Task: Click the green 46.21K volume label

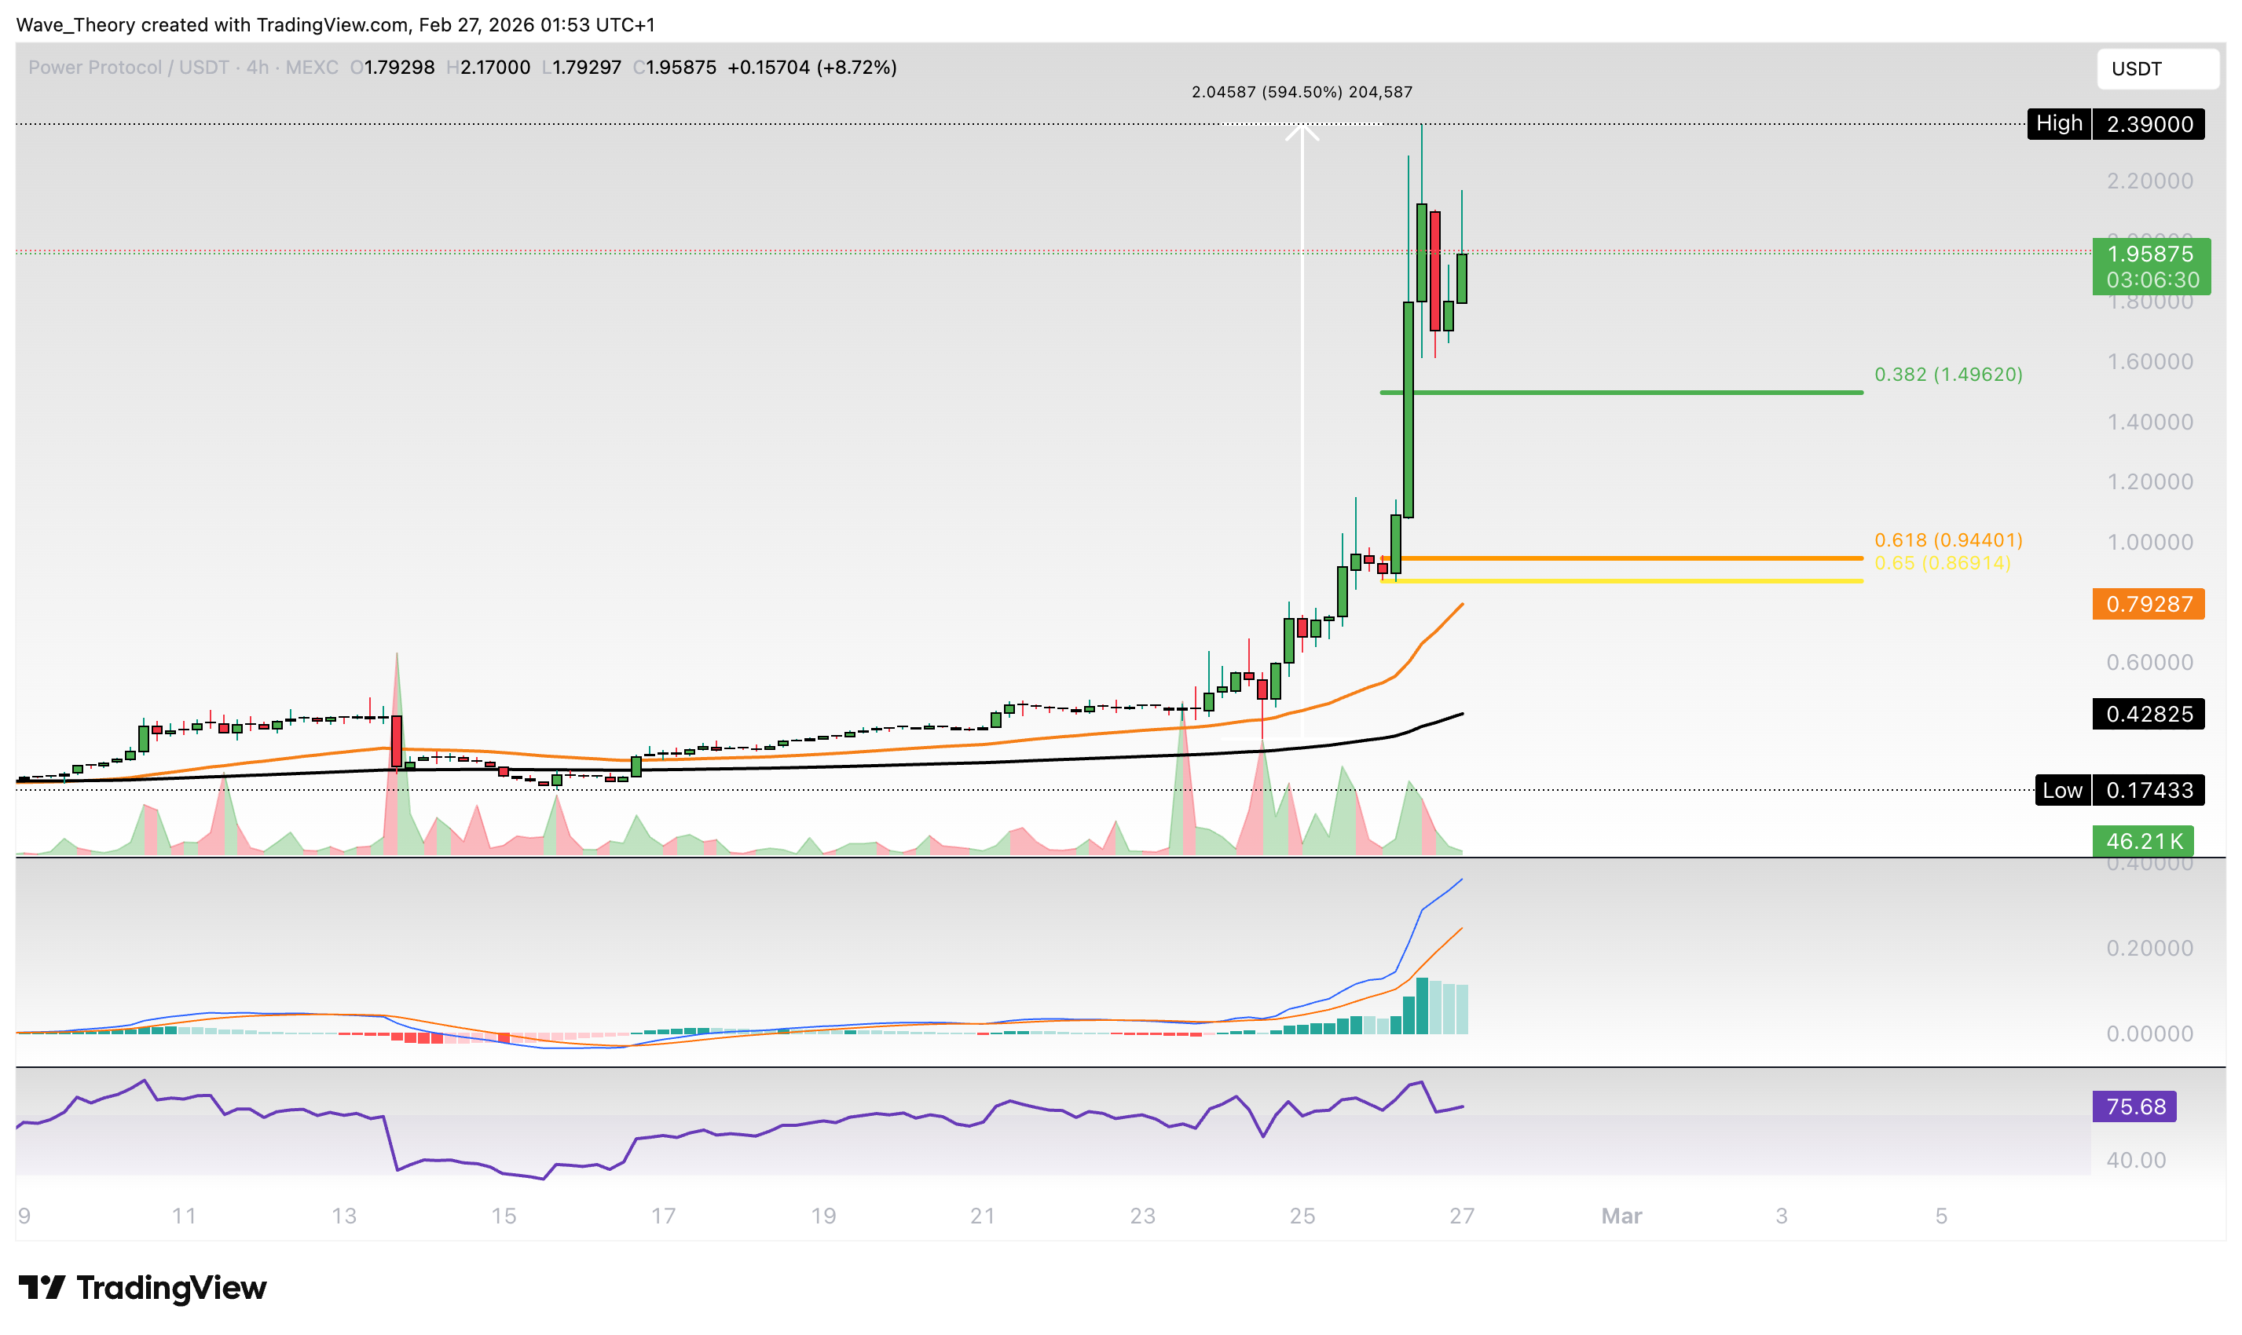Action: coord(2142,841)
